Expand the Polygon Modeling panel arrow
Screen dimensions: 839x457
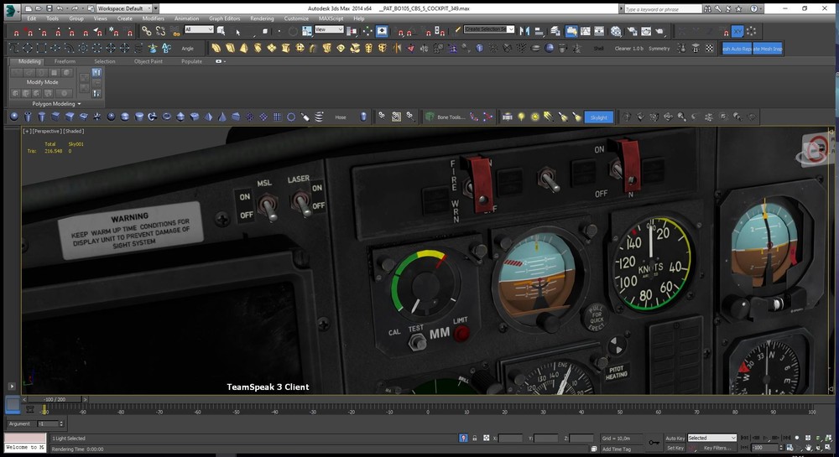(x=80, y=103)
